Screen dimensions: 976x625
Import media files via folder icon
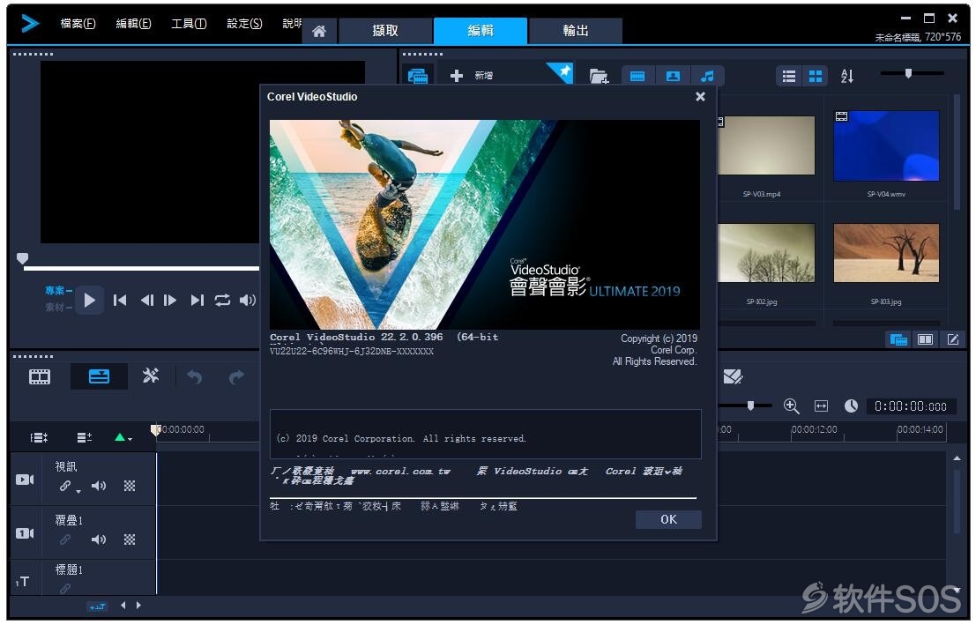(599, 76)
